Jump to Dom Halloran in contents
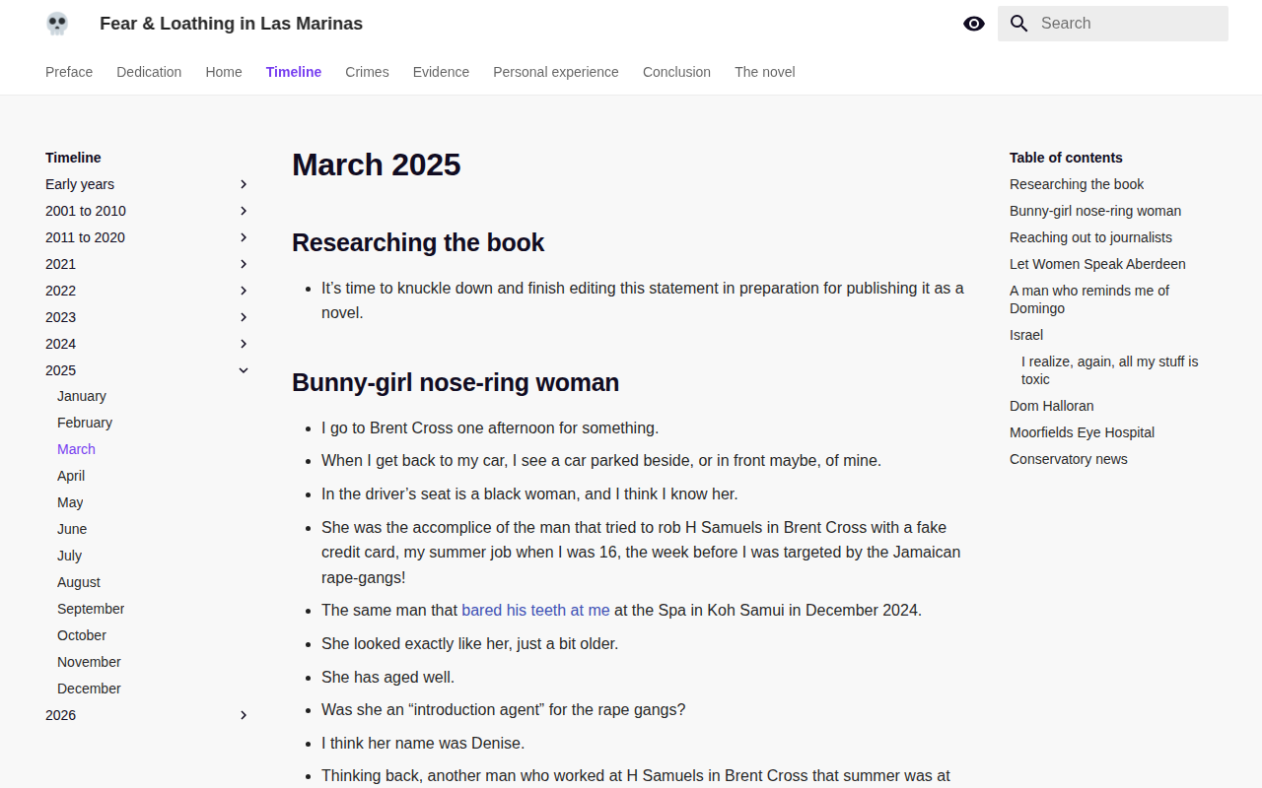The height and width of the screenshot is (788, 1262). (x=1051, y=406)
